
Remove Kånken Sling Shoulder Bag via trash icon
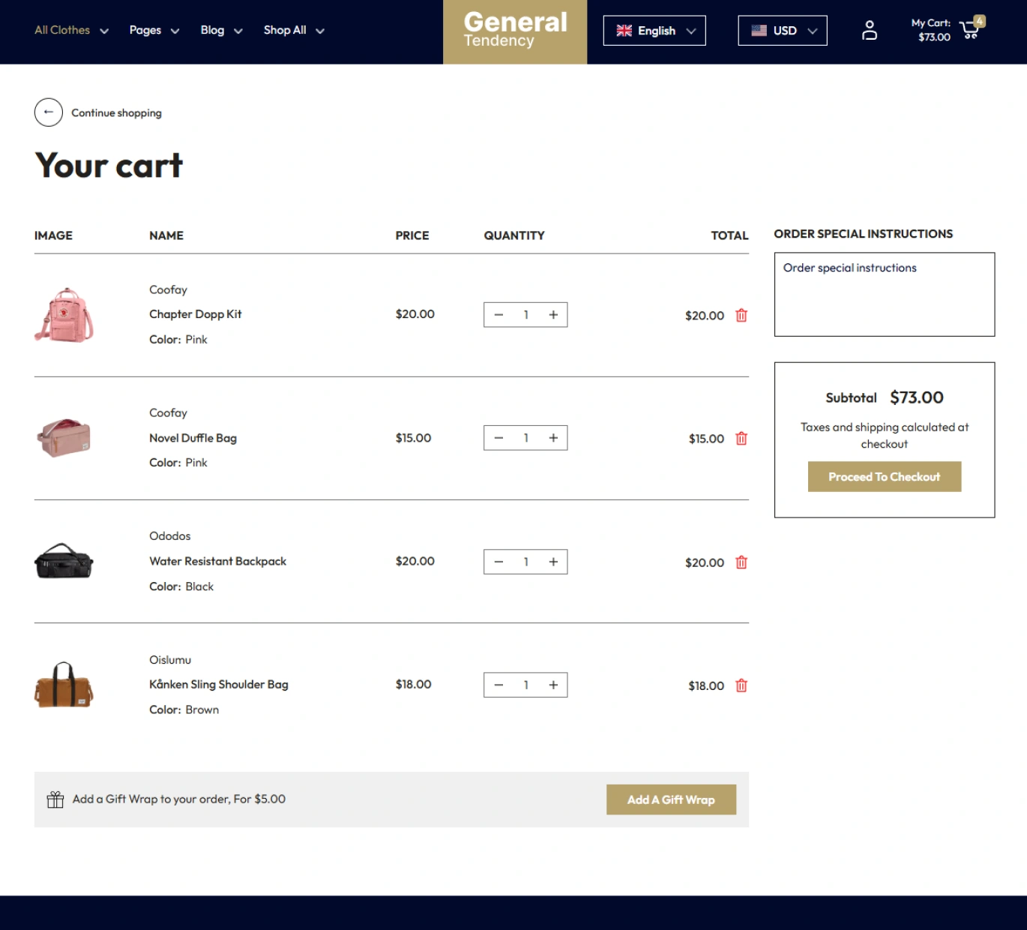(x=741, y=685)
